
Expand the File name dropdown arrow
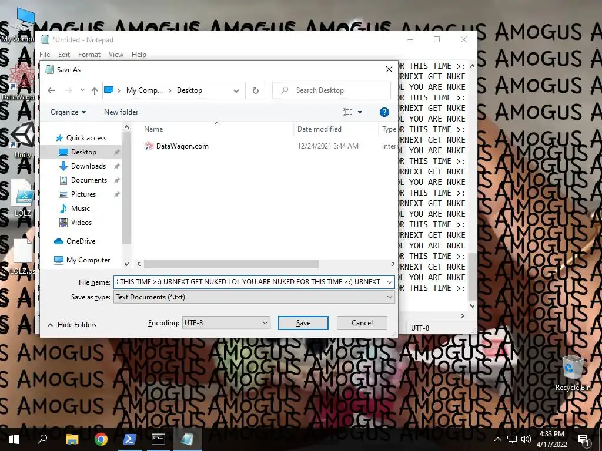pyautogui.click(x=390, y=282)
